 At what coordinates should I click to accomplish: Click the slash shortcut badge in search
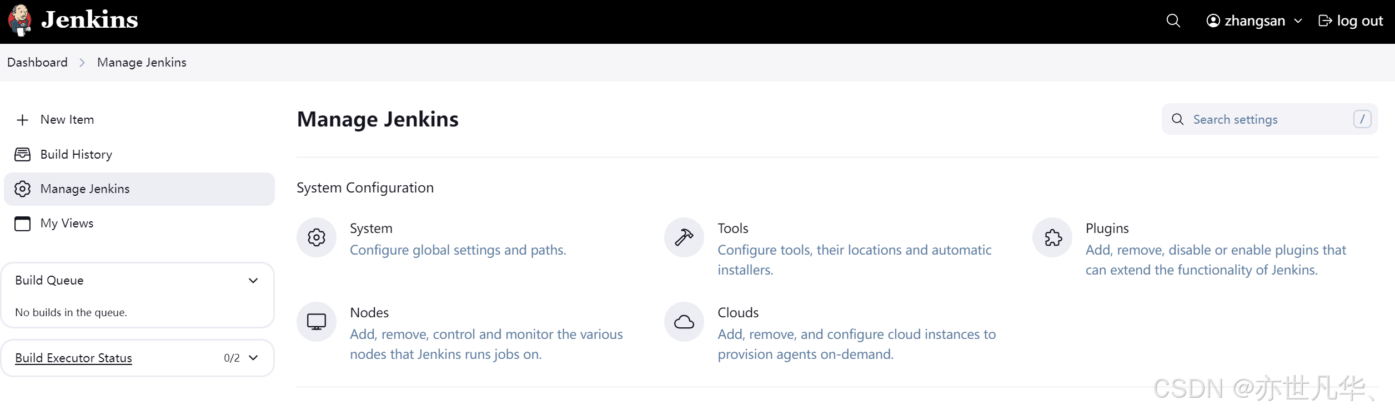pos(1362,119)
